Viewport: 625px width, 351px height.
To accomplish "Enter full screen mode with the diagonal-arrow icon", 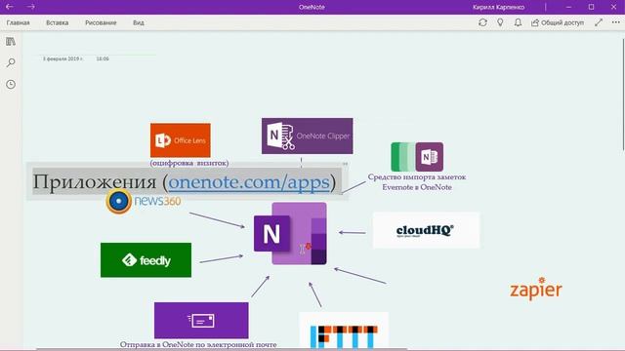I will pos(599,22).
